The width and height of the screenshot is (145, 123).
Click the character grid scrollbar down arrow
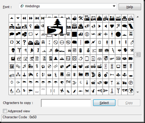pyautogui.click(x=138, y=92)
